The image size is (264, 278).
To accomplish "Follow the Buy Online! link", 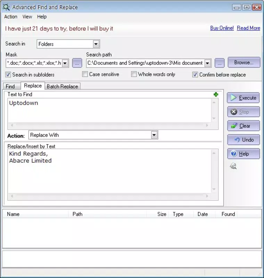I will (222, 28).
